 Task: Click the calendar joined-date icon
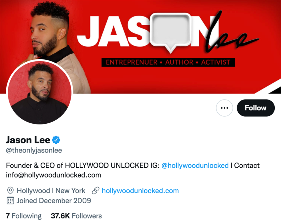(10, 200)
